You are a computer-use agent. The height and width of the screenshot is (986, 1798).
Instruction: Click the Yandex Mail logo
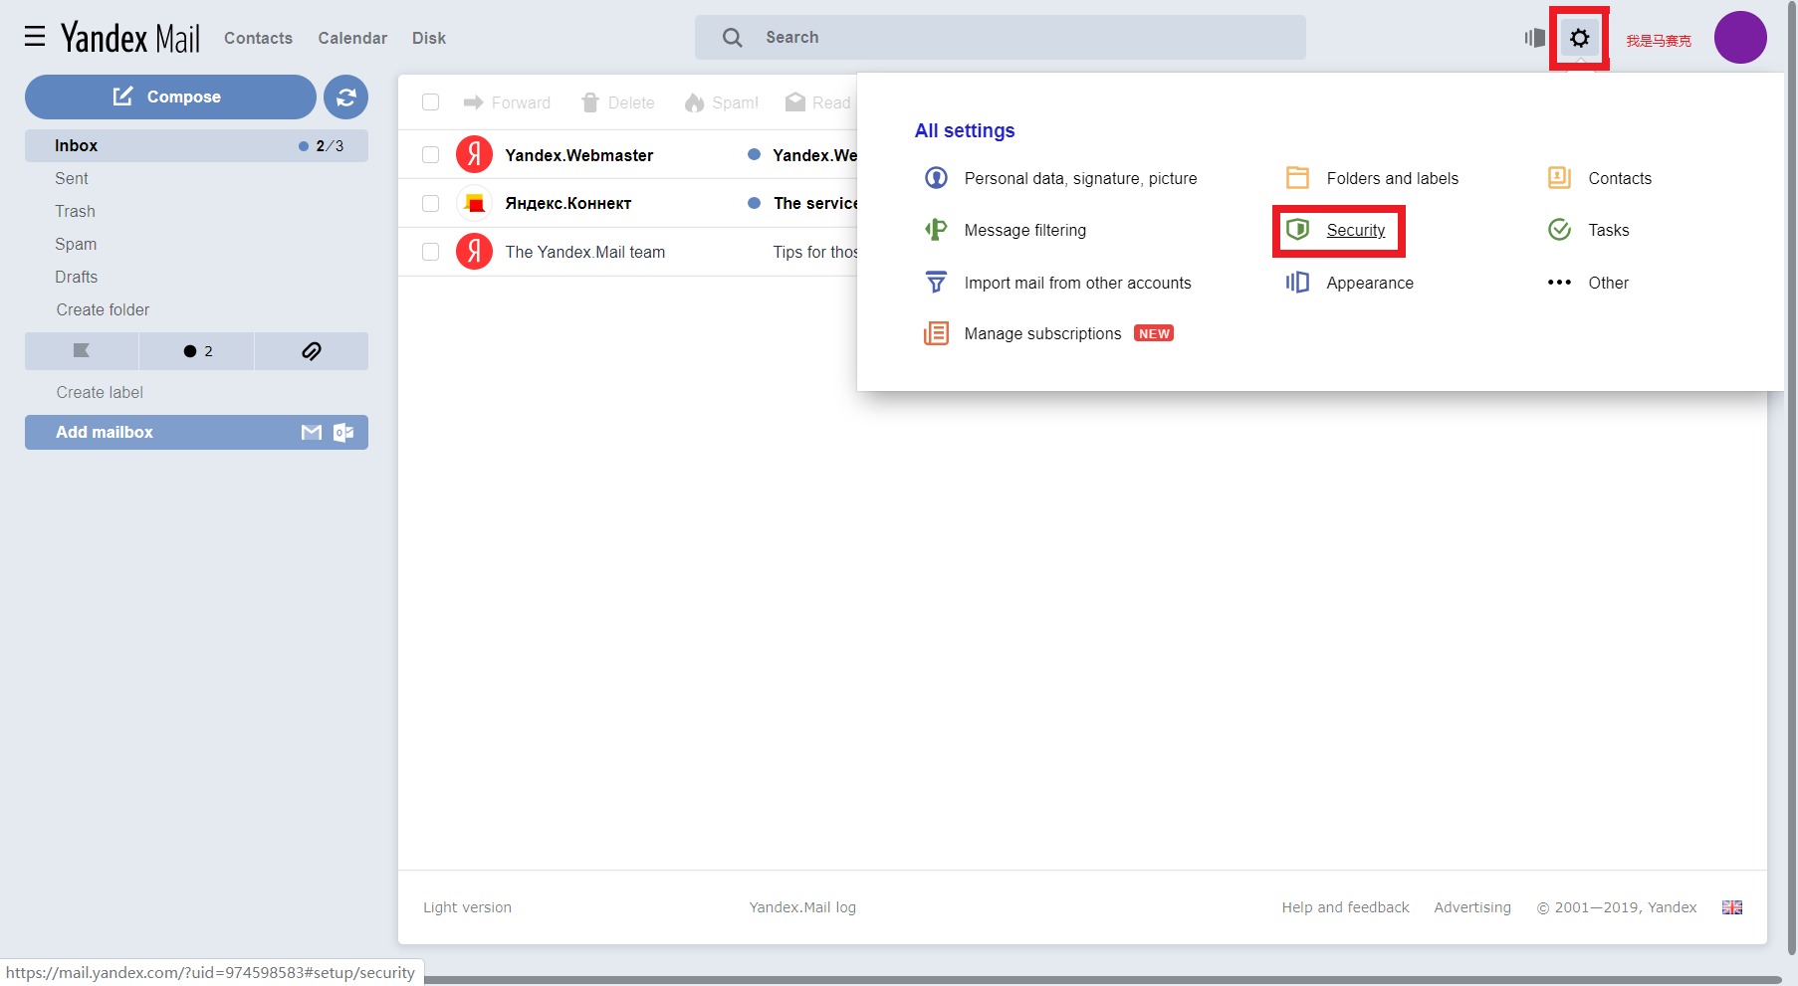[x=130, y=38]
